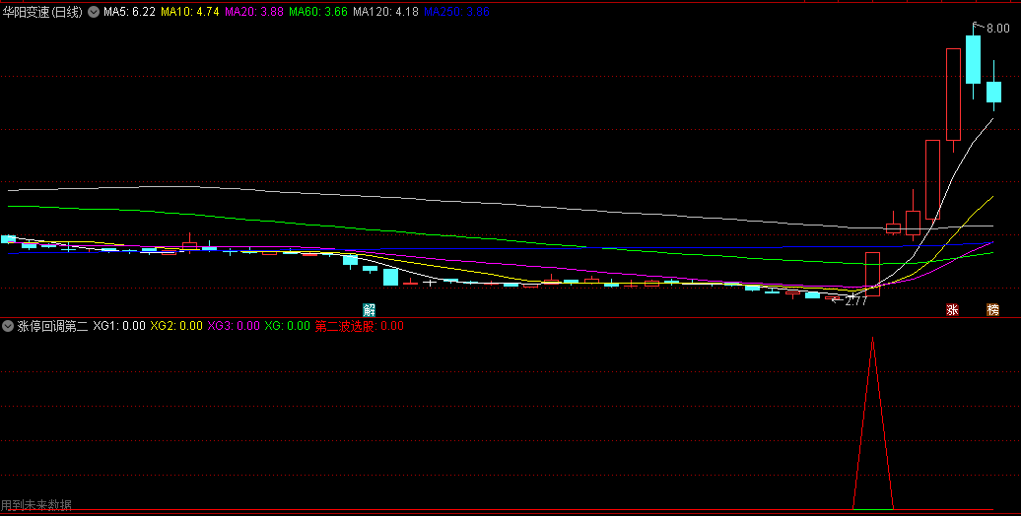Screen dimensions: 1021x516
Task: Click the 2.77 low price annotation
Action: click(853, 301)
